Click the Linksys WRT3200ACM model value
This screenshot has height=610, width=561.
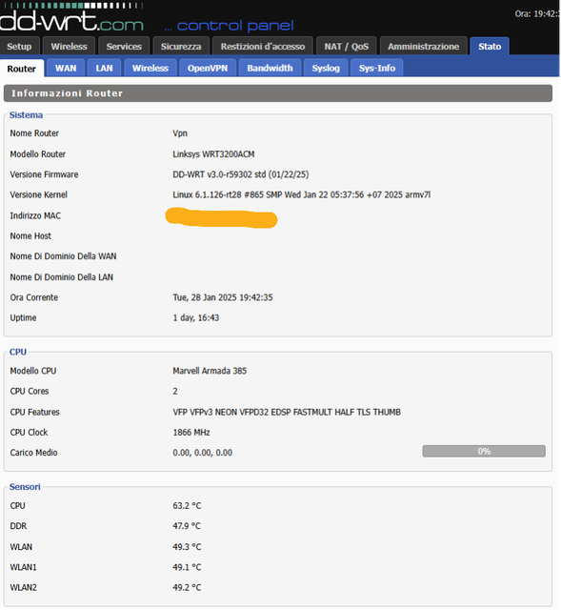[213, 154]
